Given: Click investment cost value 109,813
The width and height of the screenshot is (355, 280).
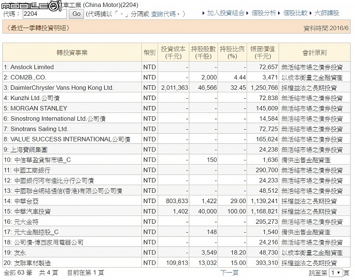Looking at the screenshot, I should [177, 263].
